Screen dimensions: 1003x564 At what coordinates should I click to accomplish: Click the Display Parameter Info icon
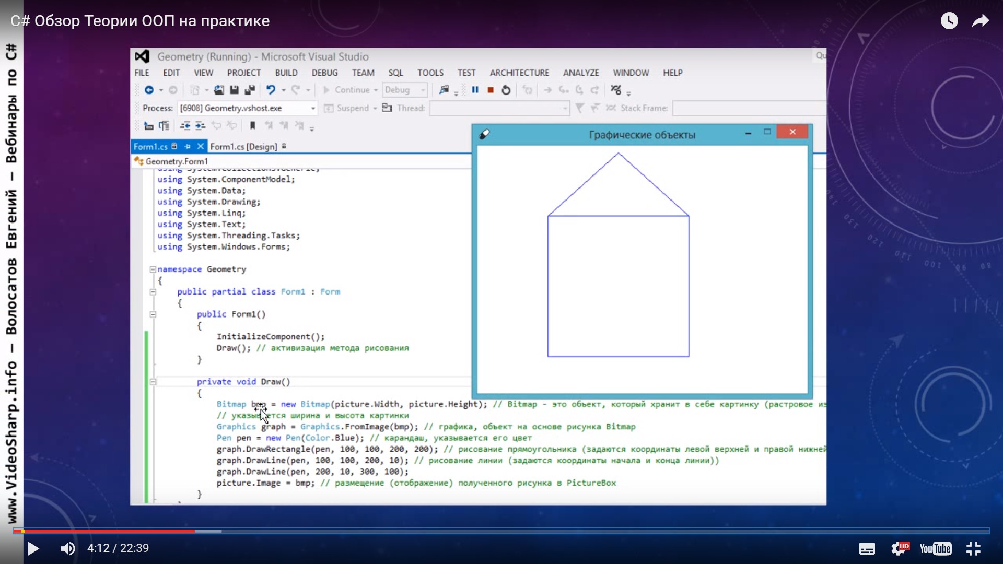[x=164, y=126]
